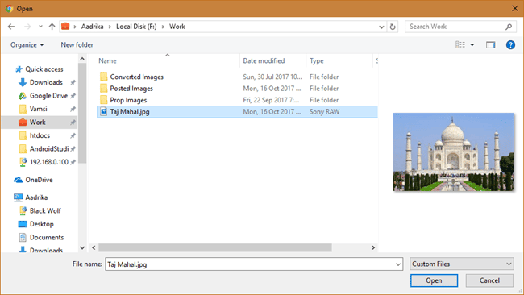Click the Cancel button
Image resolution: width=524 pixels, height=295 pixels.
pyautogui.click(x=489, y=280)
